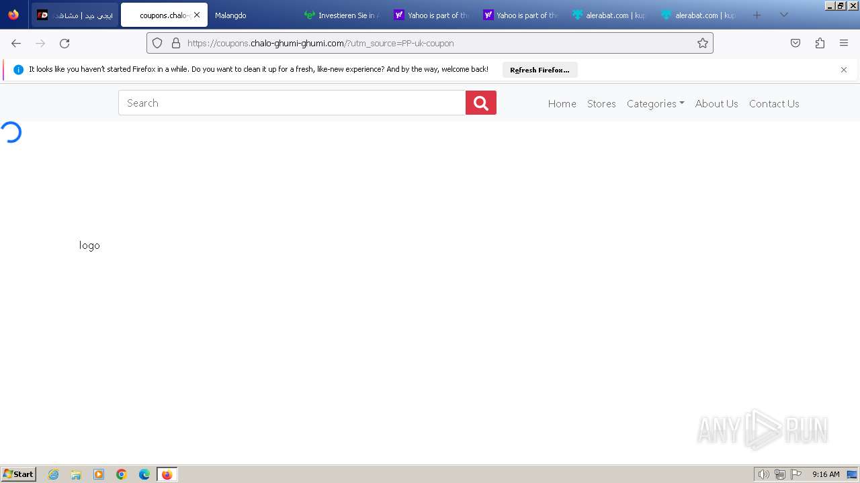Image resolution: width=860 pixels, height=483 pixels.
Task: Launch Internet Explorer from taskbar
Action: pos(54,474)
